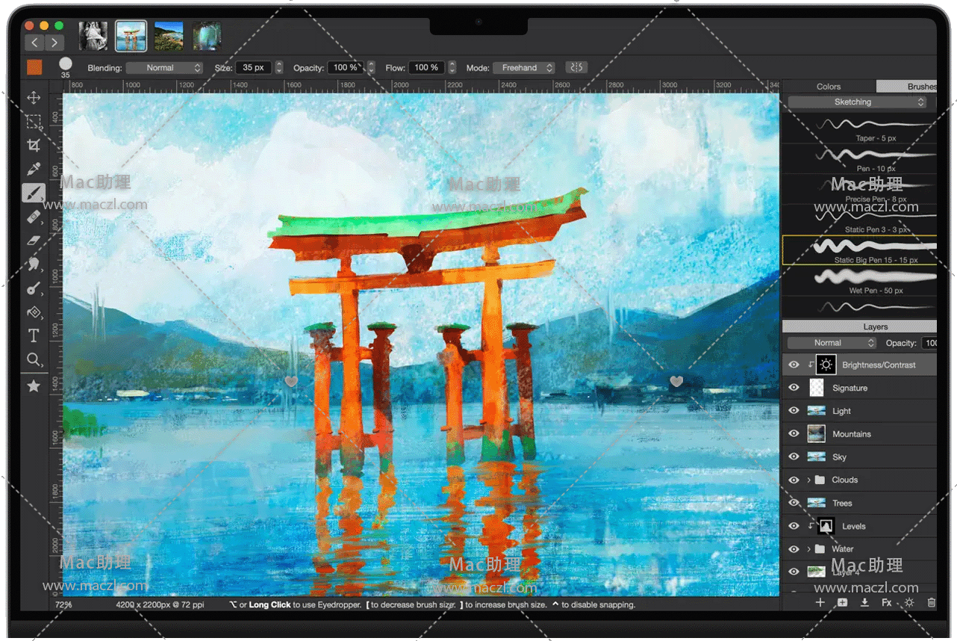Viewport: 957px width, 641px height.
Task: Hide the Signature layer
Action: point(794,388)
